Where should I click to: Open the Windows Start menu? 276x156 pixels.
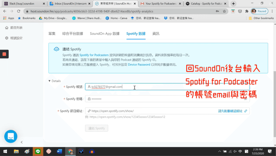pyautogui.click(x=5, y=151)
